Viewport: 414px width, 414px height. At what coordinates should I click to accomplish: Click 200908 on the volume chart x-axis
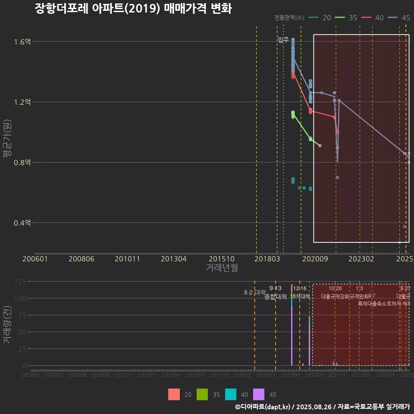(x=100, y=375)
